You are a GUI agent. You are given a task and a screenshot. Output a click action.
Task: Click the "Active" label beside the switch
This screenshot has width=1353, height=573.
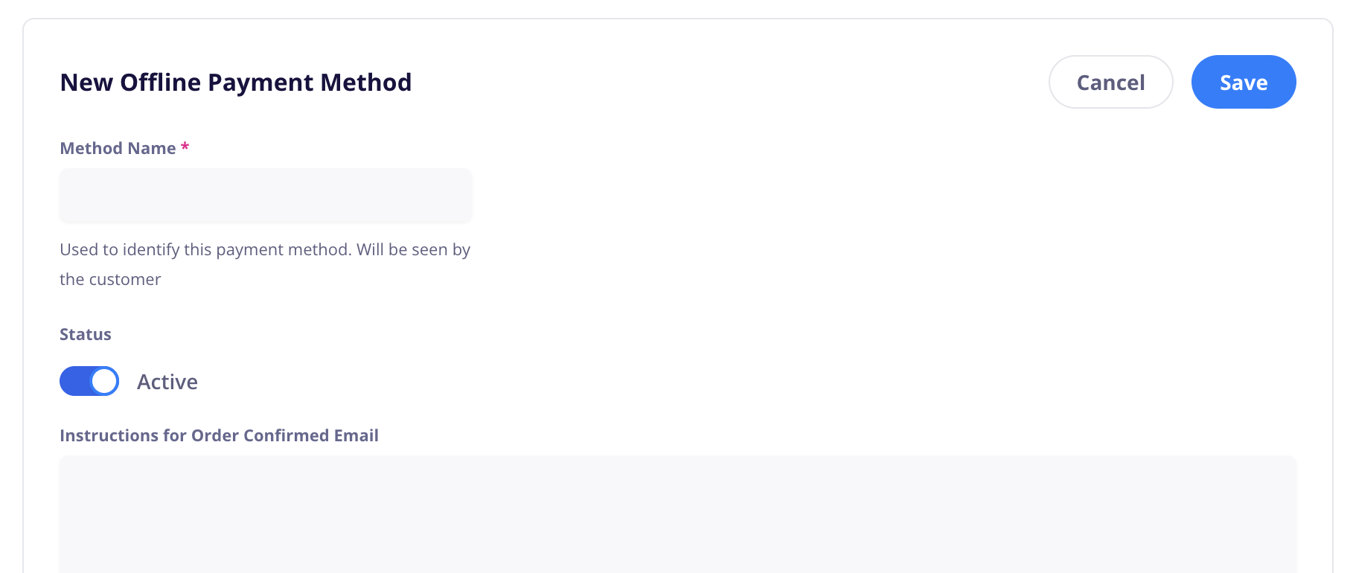[x=167, y=382]
